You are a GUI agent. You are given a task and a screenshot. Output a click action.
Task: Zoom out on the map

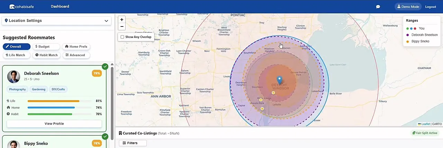tap(122, 27)
